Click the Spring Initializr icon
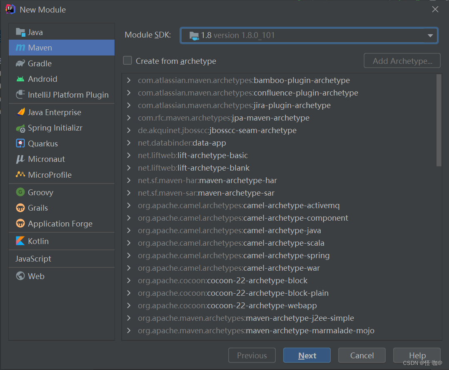 pyautogui.click(x=21, y=128)
